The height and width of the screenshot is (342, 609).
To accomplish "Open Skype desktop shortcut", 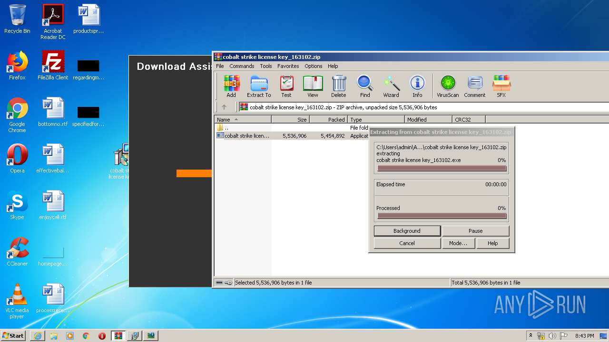I will click(x=17, y=205).
